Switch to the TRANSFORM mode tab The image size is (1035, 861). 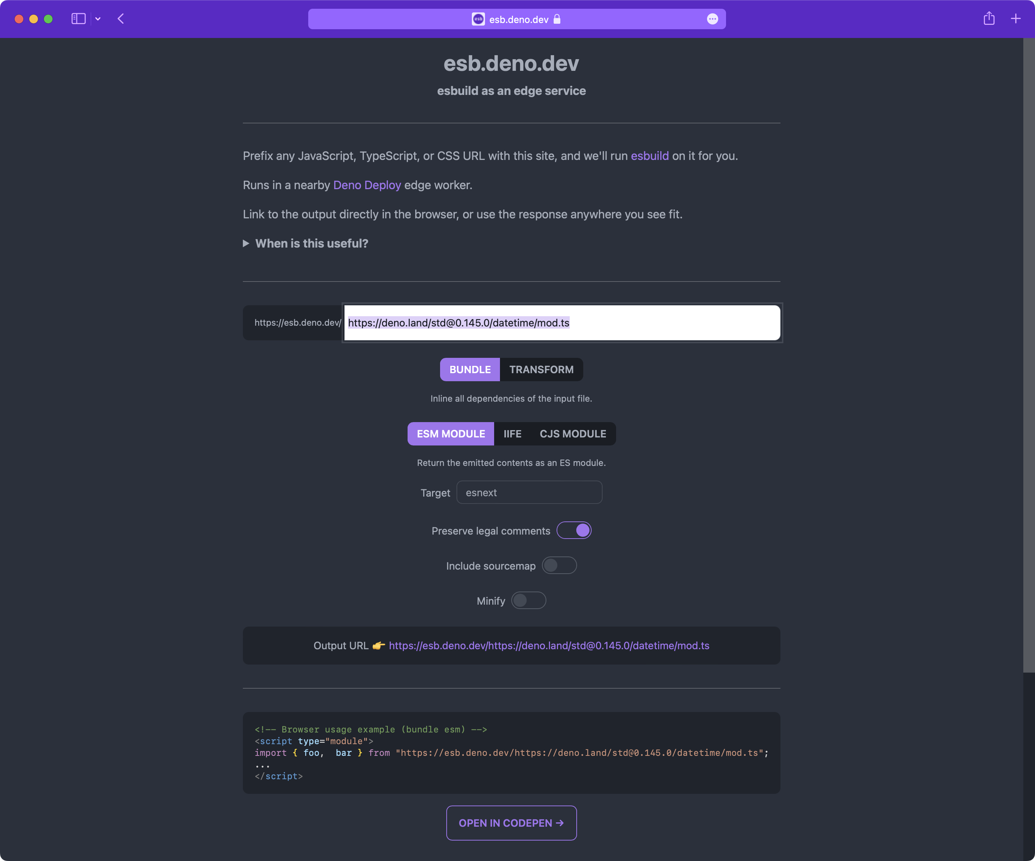tap(541, 370)
